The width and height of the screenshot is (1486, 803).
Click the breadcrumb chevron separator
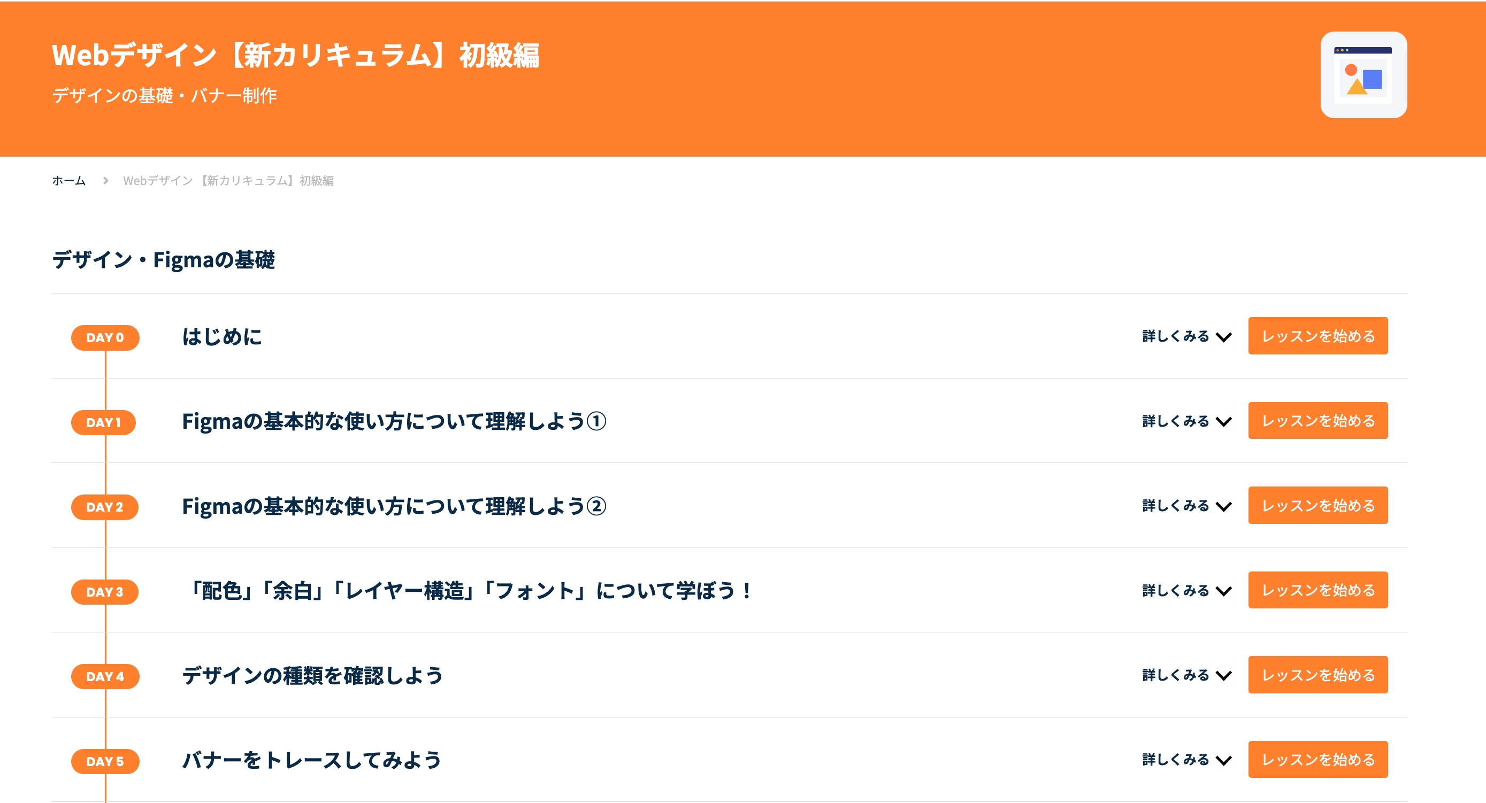[105, 180]
